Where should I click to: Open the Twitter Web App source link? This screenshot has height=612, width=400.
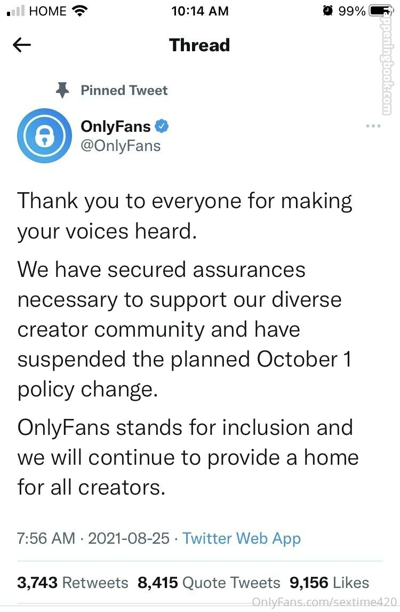(x=242, y=538)
